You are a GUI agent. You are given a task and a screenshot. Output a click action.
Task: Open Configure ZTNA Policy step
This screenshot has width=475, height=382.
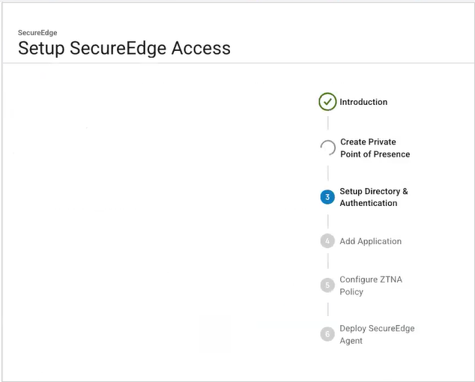pyautogui.click(x=370, y=285)
